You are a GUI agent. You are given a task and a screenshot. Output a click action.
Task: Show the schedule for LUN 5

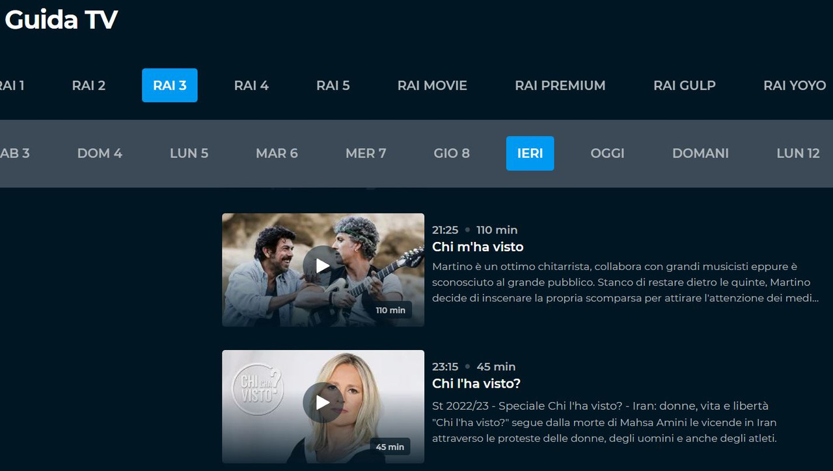(189, 154)
